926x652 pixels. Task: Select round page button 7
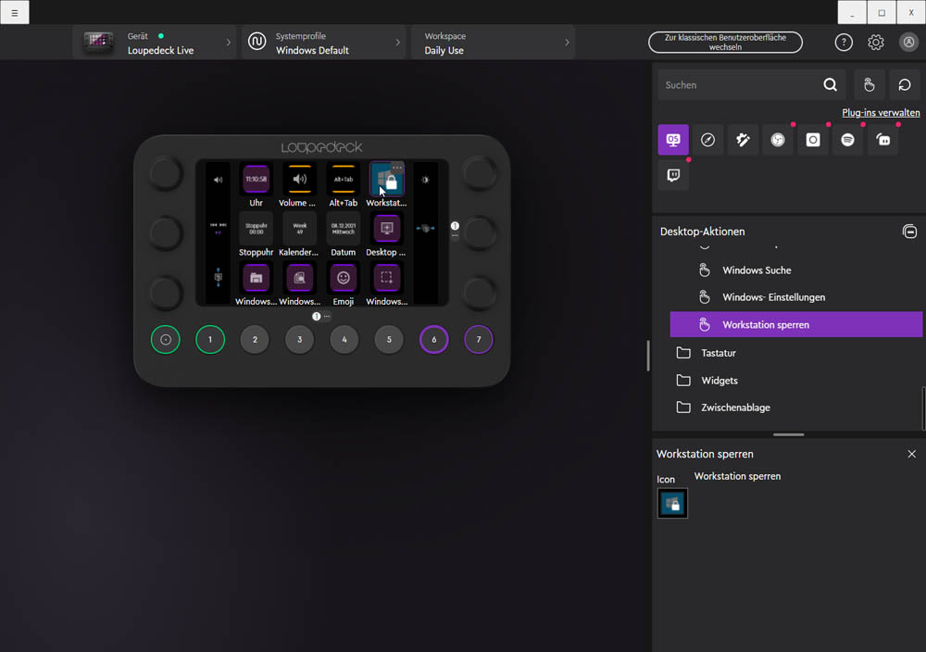pyautogui.click(x=479, y=340)
